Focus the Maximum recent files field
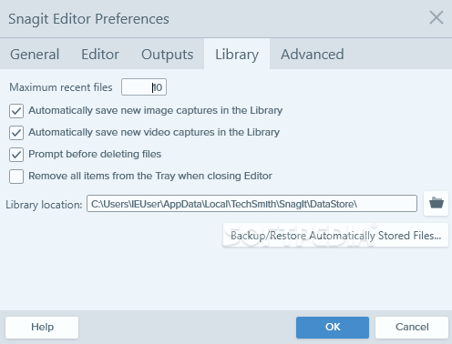452x344 pixels. click(144, 87)
